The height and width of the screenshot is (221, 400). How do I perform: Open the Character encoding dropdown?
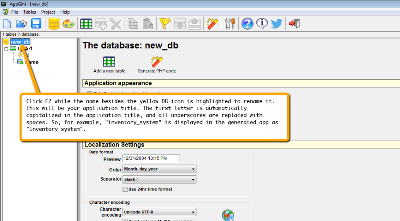(x=159, y=212)
